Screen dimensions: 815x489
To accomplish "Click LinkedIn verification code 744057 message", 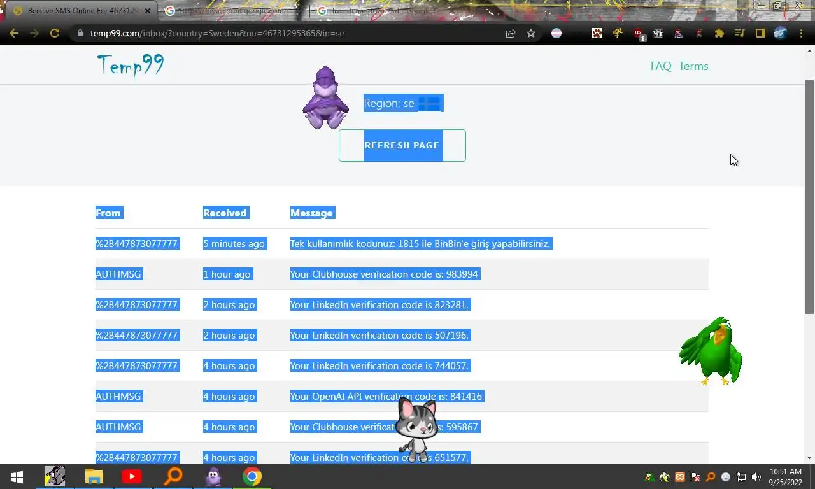I will (x=379, y=366).
